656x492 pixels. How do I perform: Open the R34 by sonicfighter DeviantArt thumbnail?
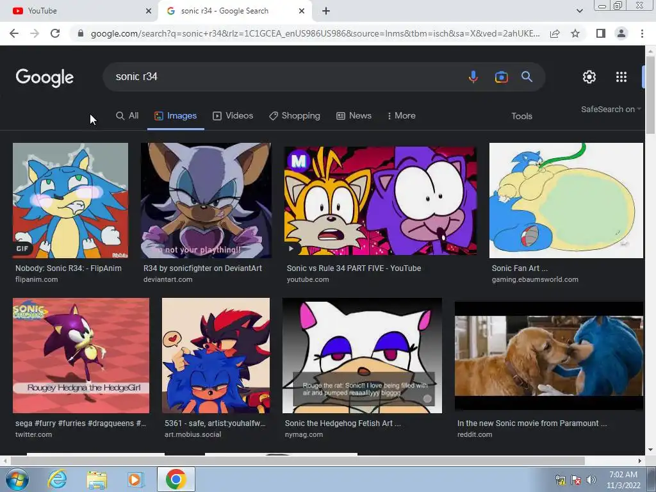[x=206, y=201]
